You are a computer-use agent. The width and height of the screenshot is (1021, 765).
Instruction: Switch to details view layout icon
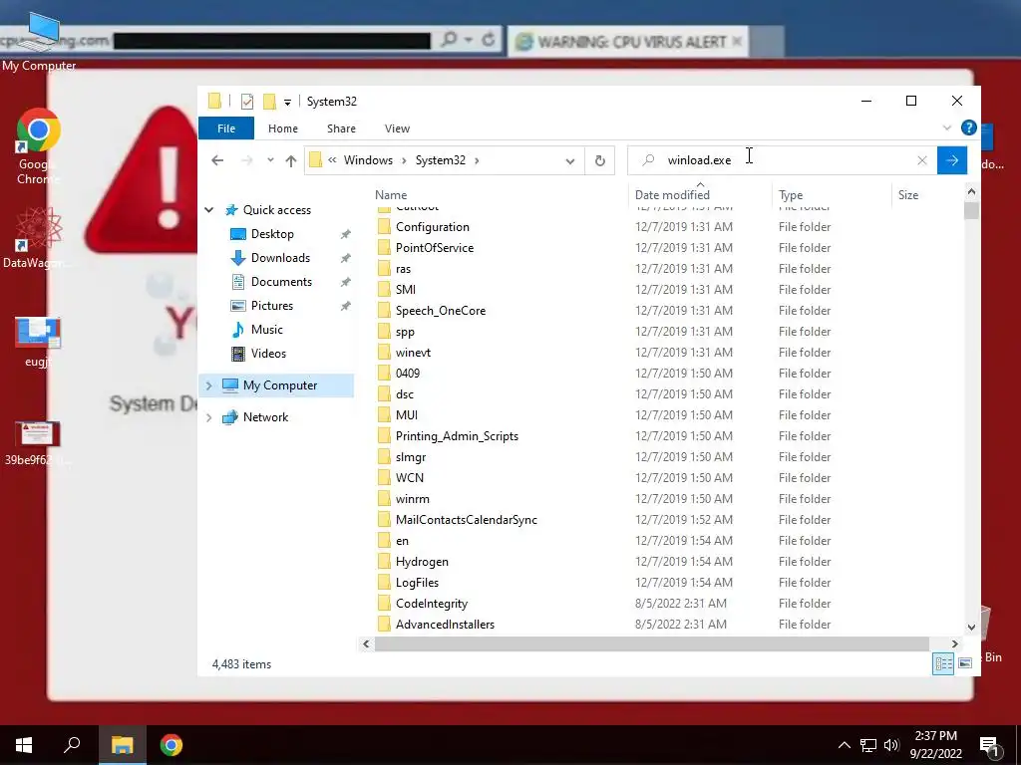[943, 663]
